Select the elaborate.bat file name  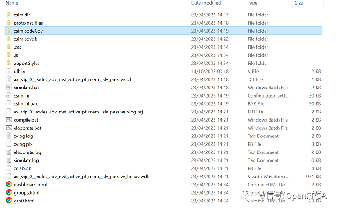(27, 128)
